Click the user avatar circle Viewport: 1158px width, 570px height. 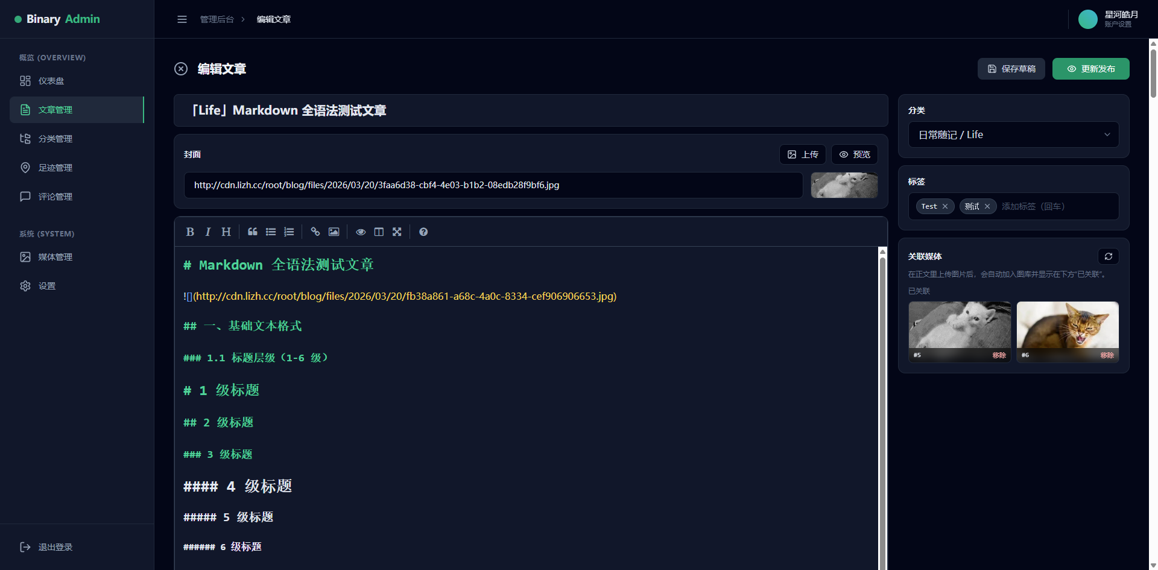pos(1088,19)
